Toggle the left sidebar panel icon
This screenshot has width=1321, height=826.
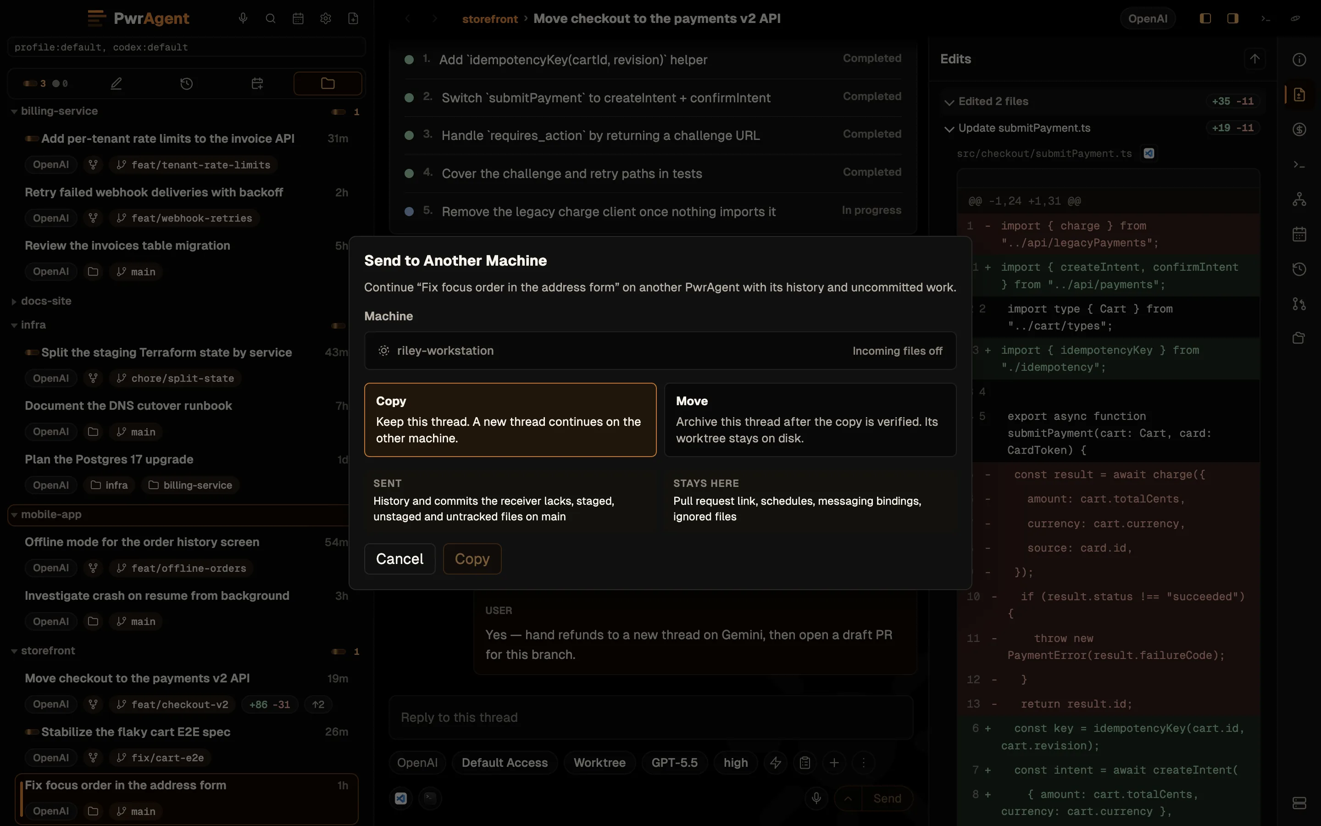tap(1205, 18)
